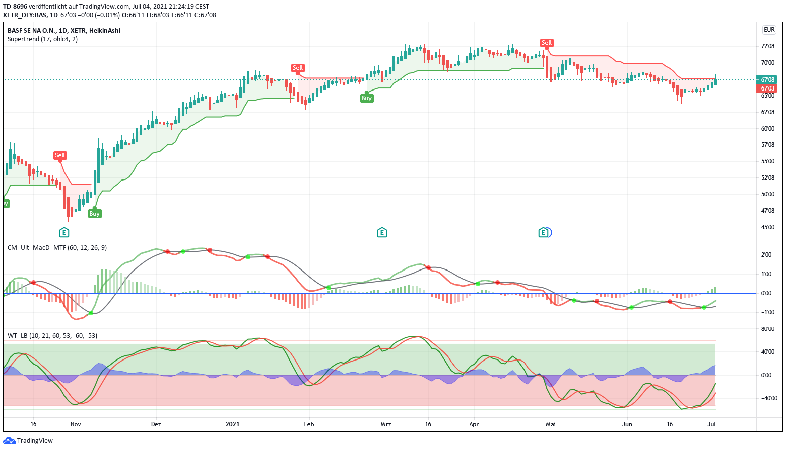
Task: Click the Sell flag at the early-May peak
Action: coord(547,43)
